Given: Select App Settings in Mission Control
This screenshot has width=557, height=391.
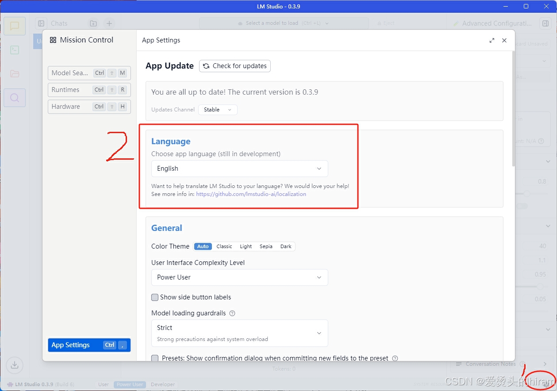Looking at the screenshot, I should coord(89,345).
